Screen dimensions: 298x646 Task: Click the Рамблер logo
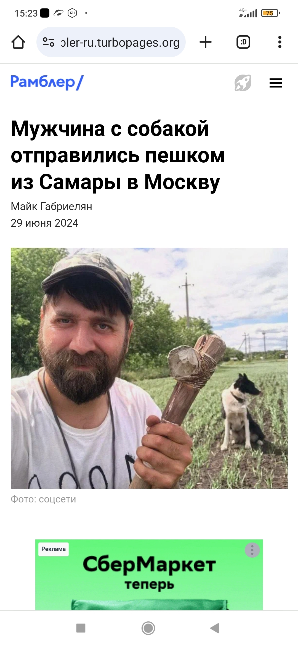click(x=47, y=83)
